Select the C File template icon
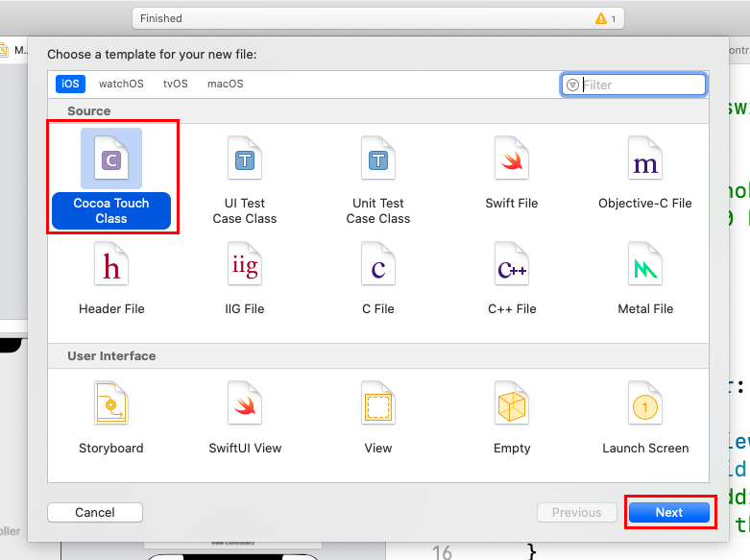 (x=377, y=264)
